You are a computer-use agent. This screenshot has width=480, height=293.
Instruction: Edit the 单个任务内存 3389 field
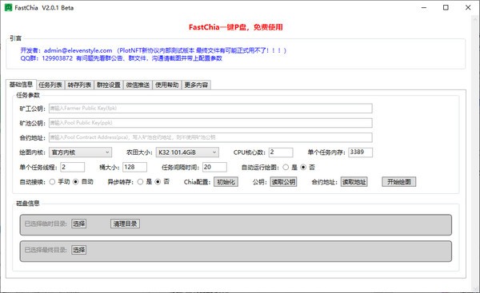tap(361, 152)
